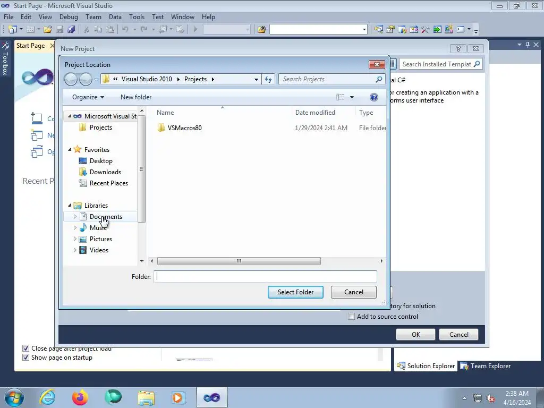Screen dimensions: 544x408
Task: Open the Team menu
Action: pos(93,17)
